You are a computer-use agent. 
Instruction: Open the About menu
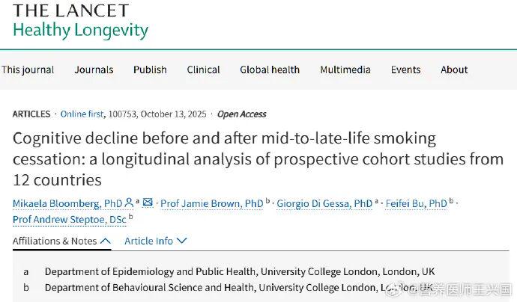point(454,70)
